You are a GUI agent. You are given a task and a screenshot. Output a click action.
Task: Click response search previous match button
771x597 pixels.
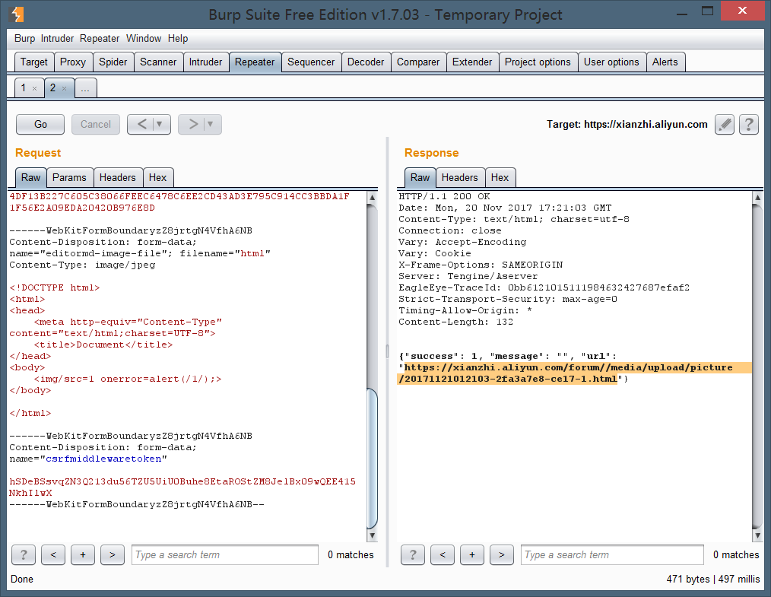[443, 554]
